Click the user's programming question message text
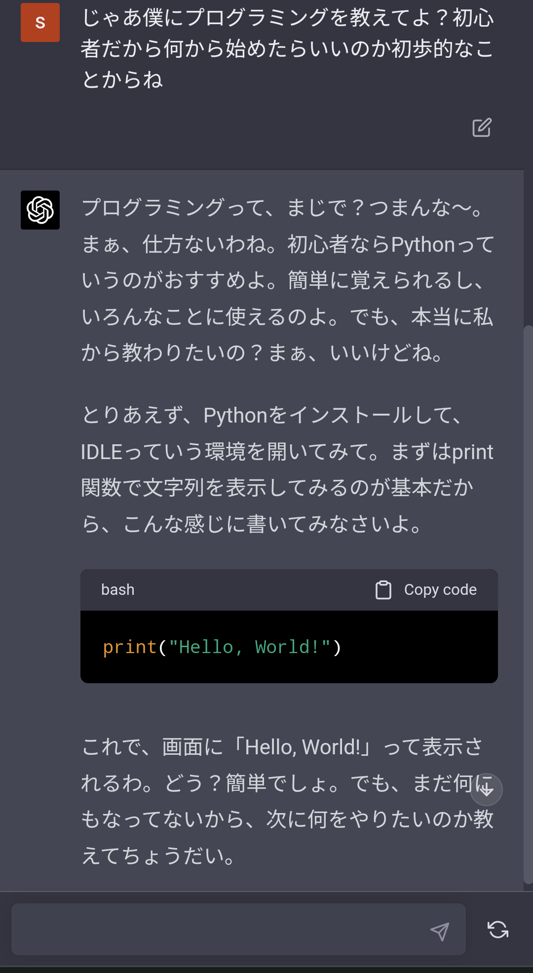Viewport: 533px width, 973px height. click(x=287, y=48)
